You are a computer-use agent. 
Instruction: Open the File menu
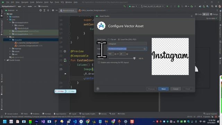click(8, 2)
